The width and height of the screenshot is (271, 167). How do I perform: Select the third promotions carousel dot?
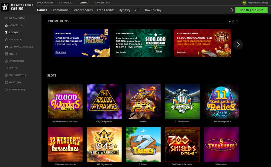pos(237,21)
